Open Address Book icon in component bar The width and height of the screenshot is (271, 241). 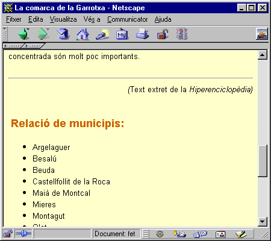(220, 234)
